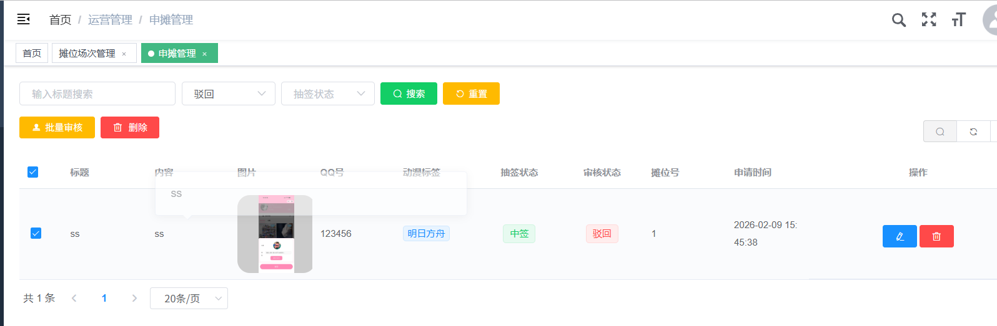The image size is (997, 326).
Task: Refresh the table with the refresh icon
Action: click(x=973, y=132)
